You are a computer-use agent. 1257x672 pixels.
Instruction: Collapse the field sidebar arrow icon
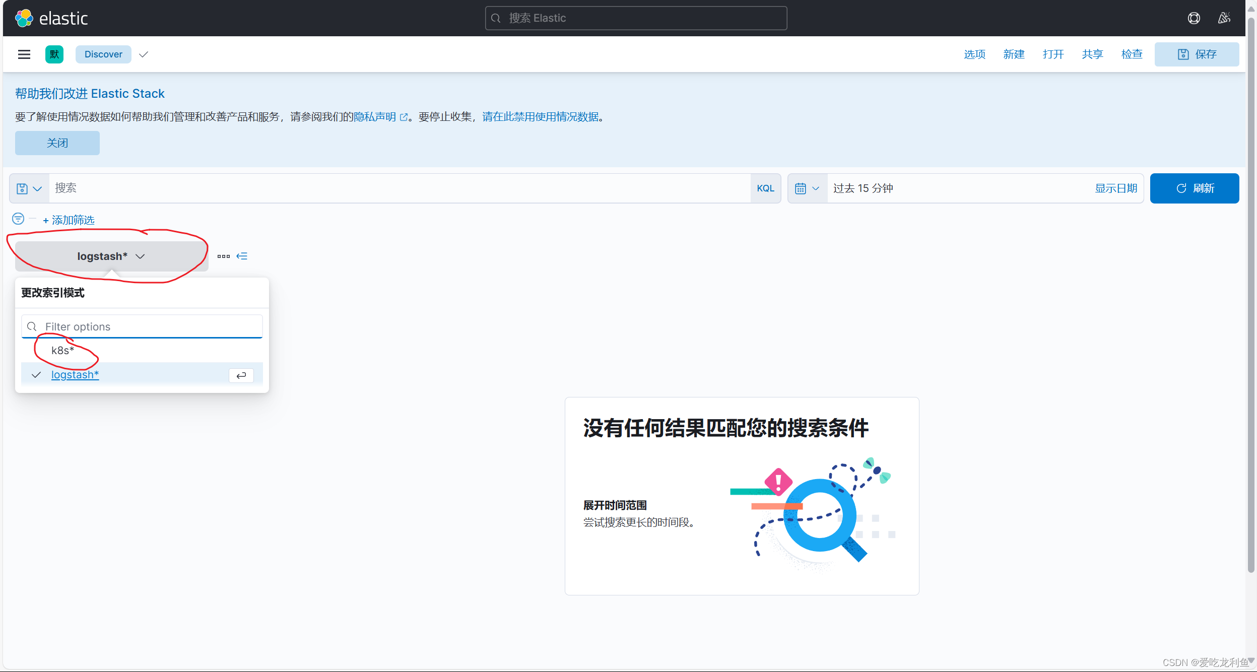click(242, 256)
